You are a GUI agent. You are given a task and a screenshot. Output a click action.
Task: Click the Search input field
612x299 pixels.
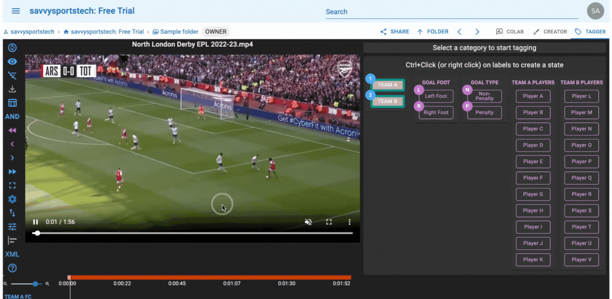pos(452,12)
